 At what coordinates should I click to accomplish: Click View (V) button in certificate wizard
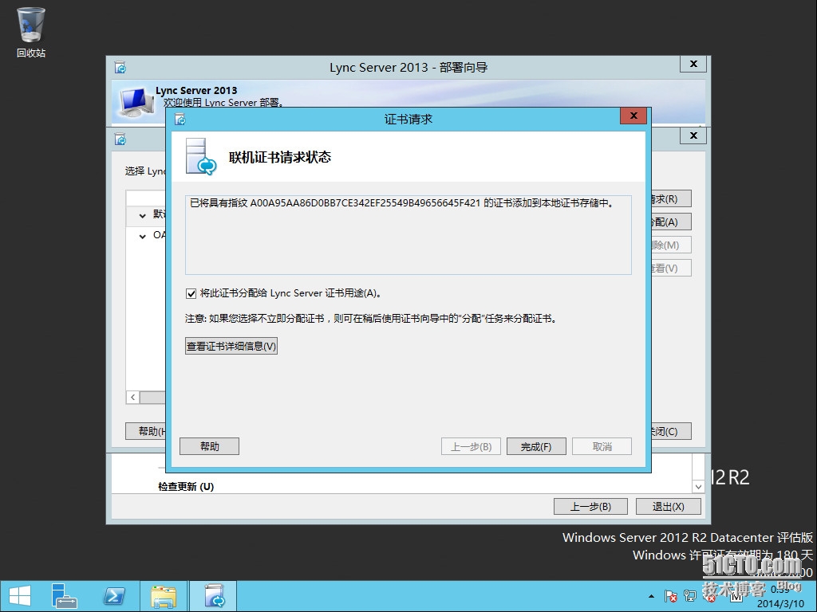coord(671,268)
